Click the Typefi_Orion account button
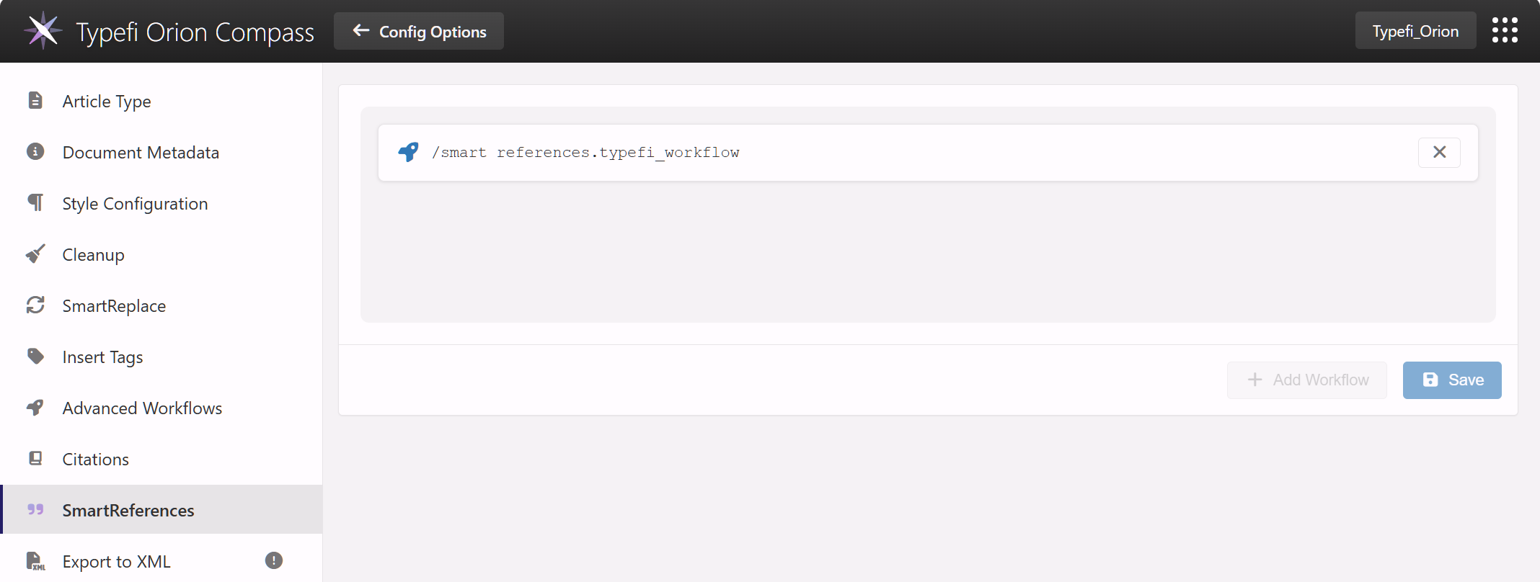 pos(1415,31)
